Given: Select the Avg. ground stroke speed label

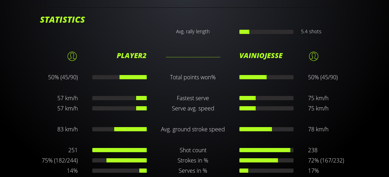Looking at the screenshot, I should tap(193, 129).
